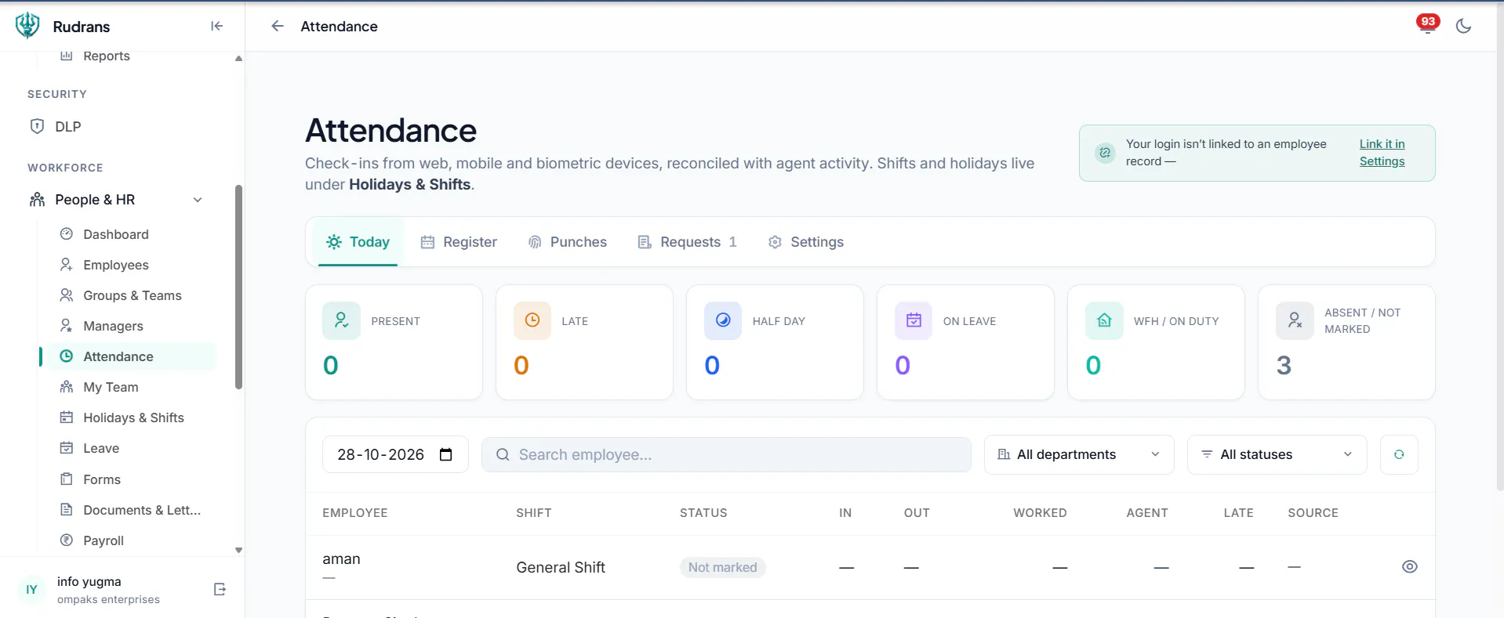1504x618 pixels.
Task: Go back using the header back arrow
Action: point(277,26)
